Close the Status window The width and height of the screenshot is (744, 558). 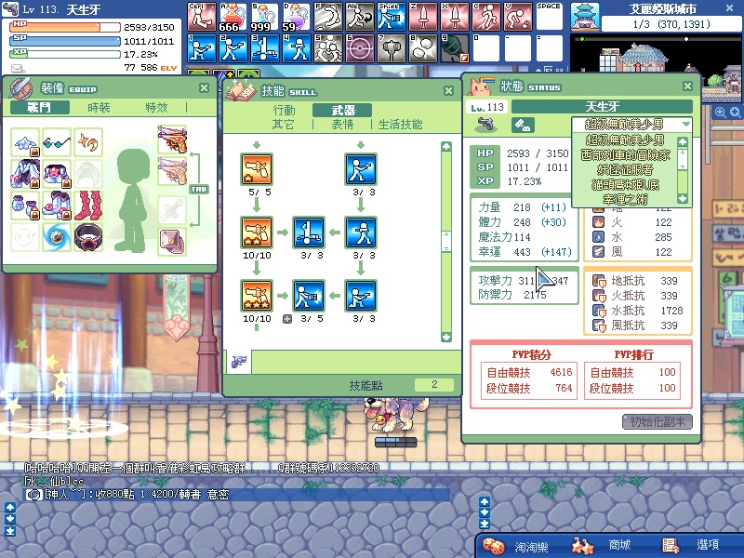[x=687, y=86]
